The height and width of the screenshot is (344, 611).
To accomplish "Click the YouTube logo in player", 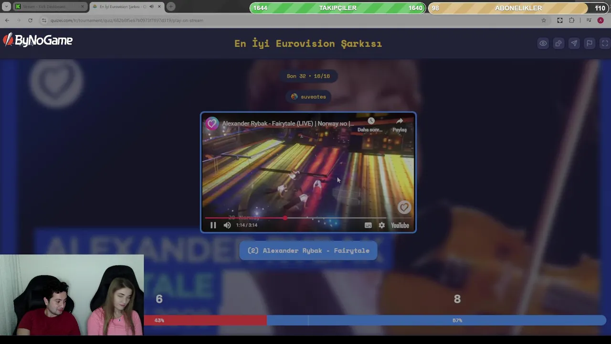I will point(400,226).
